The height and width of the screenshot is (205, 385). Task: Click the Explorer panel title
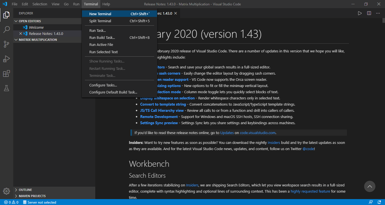[x=26, y=13]
